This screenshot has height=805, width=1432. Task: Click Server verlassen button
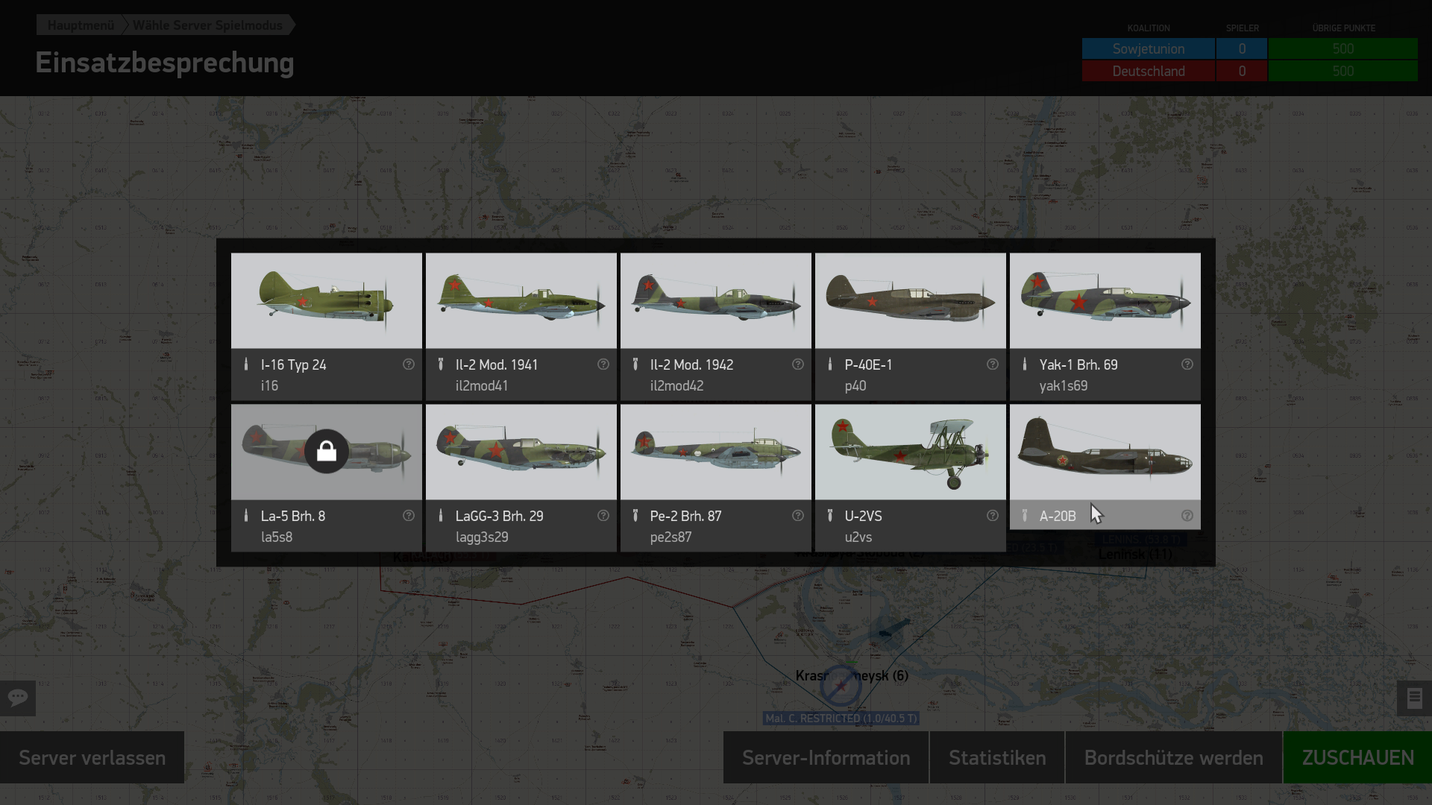coord(92,757)
